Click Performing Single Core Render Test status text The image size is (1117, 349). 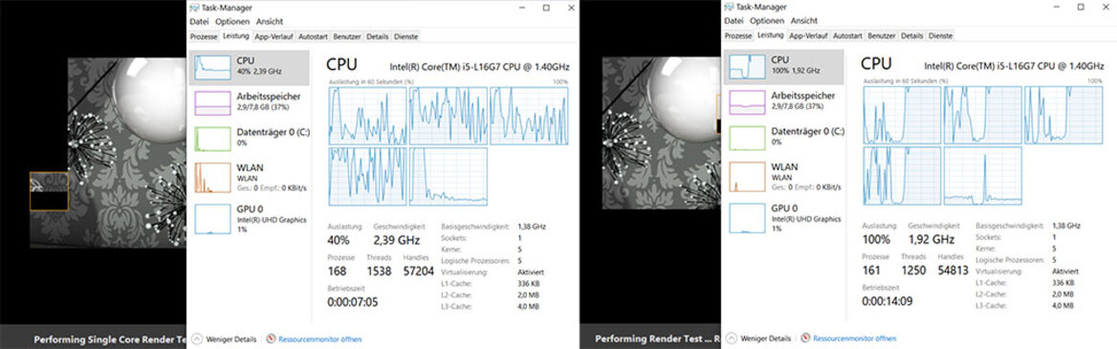(110, 339)
